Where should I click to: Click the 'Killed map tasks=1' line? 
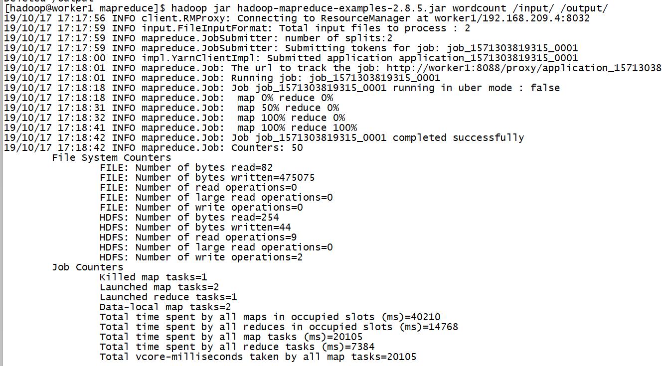(x=153, y=277)
